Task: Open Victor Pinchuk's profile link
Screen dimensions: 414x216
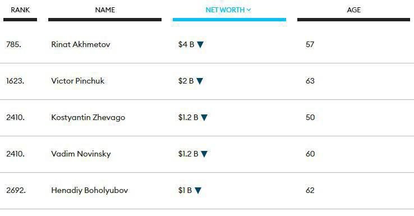Action: click(77, 81)
